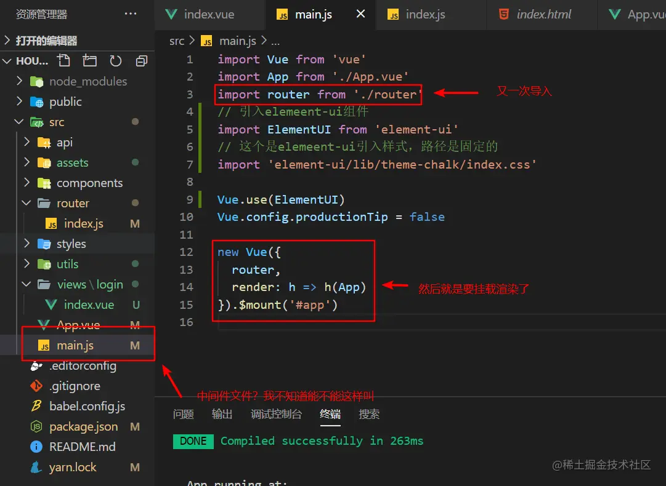Screen dimensions: 666x486
Task: Click the JS icon in the breadcrumb
Action: [x=207, y=41]
